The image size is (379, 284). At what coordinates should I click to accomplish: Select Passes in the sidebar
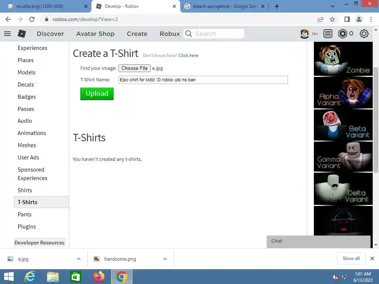tap(26, 109)
